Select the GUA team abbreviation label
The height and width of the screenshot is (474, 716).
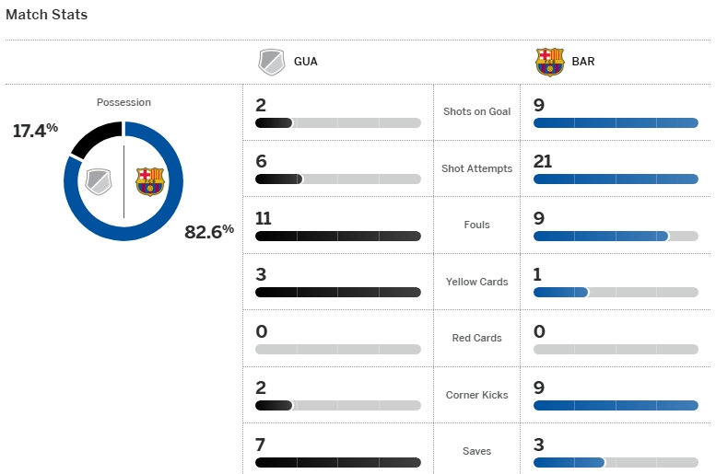pyautogui.click(x=305, y=63)
